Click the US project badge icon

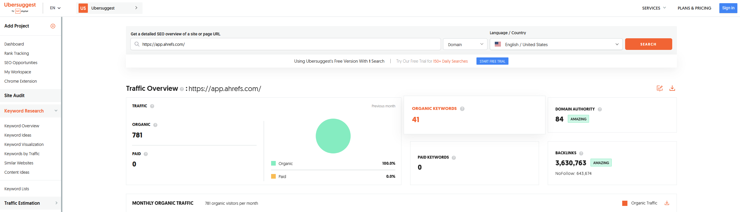coord(83,8)
